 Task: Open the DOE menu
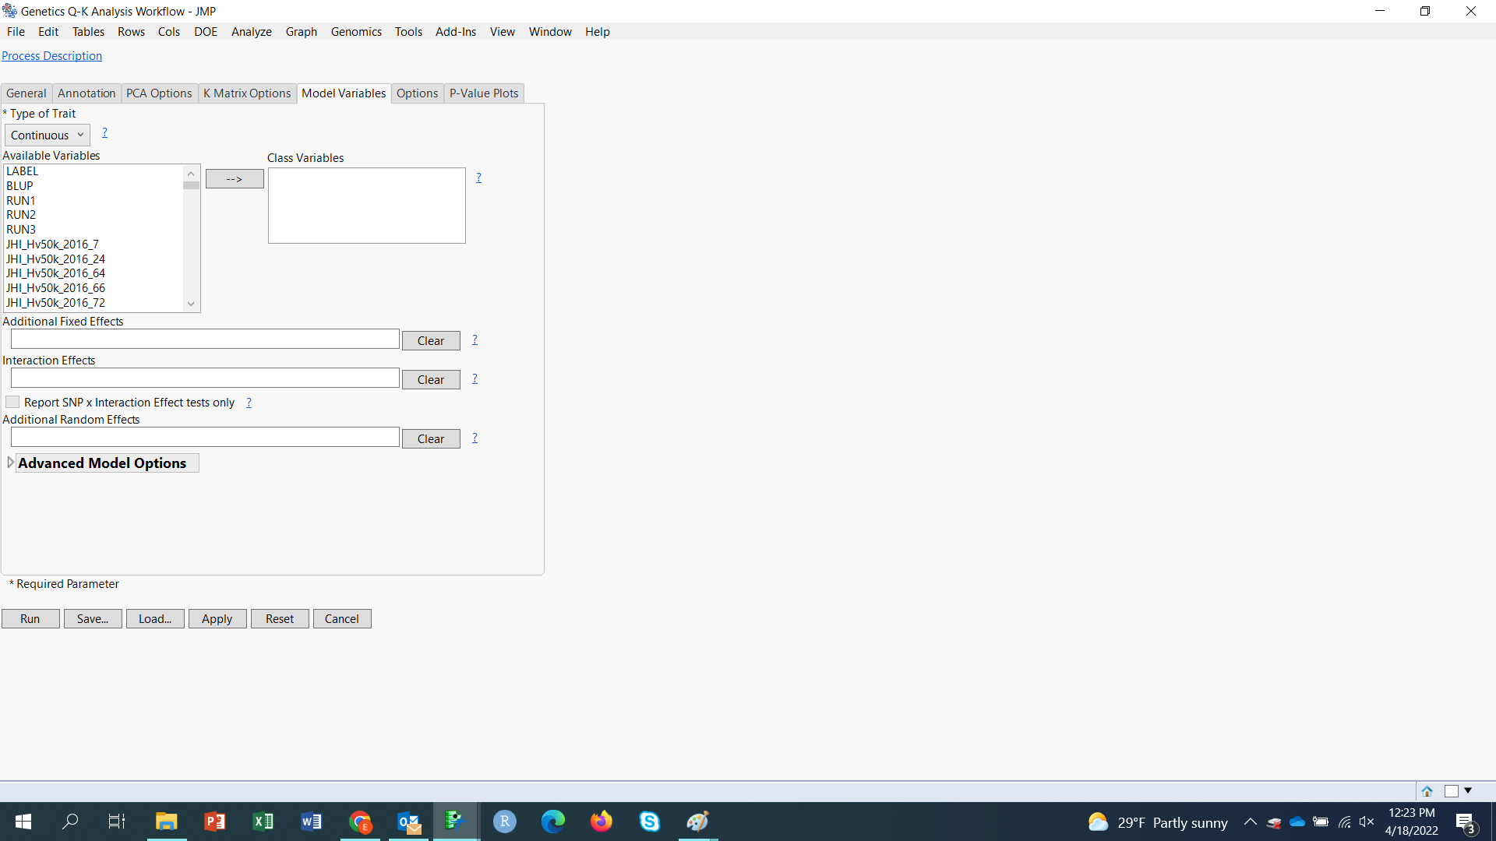click(206, 32)
